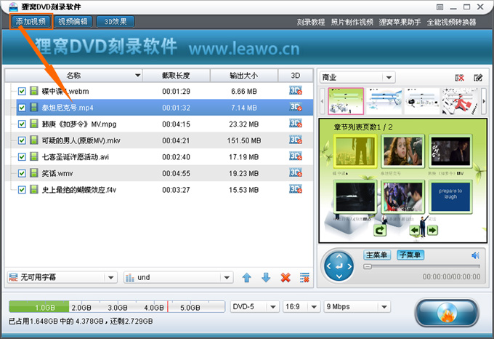
Task: Open the 视频编辑 video edit button
Action: click(x=73, y=21)
